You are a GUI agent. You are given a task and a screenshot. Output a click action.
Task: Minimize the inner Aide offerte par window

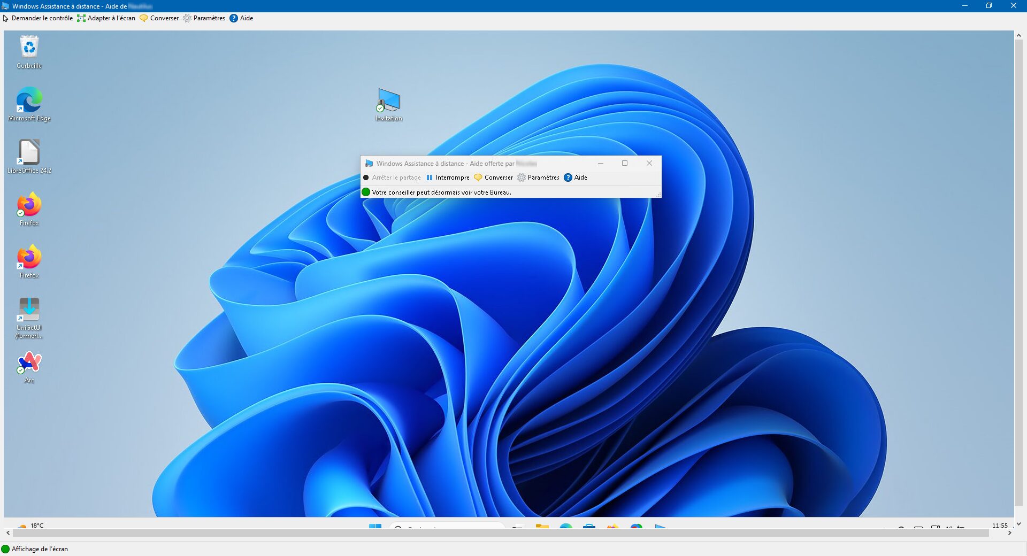pyautogui.click(x=601, y=163)
